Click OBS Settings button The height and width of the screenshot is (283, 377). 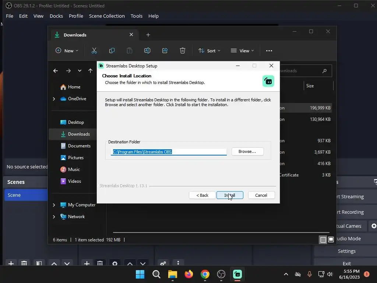pyautogui.click(x=346, y=251)
